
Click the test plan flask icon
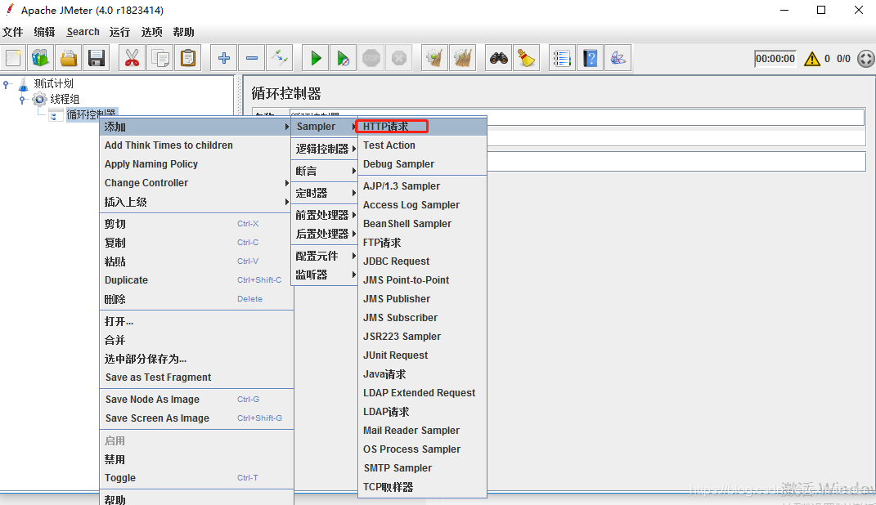[24, 84]
